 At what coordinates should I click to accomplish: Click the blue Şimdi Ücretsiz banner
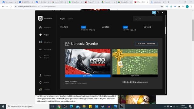point(88,76)
